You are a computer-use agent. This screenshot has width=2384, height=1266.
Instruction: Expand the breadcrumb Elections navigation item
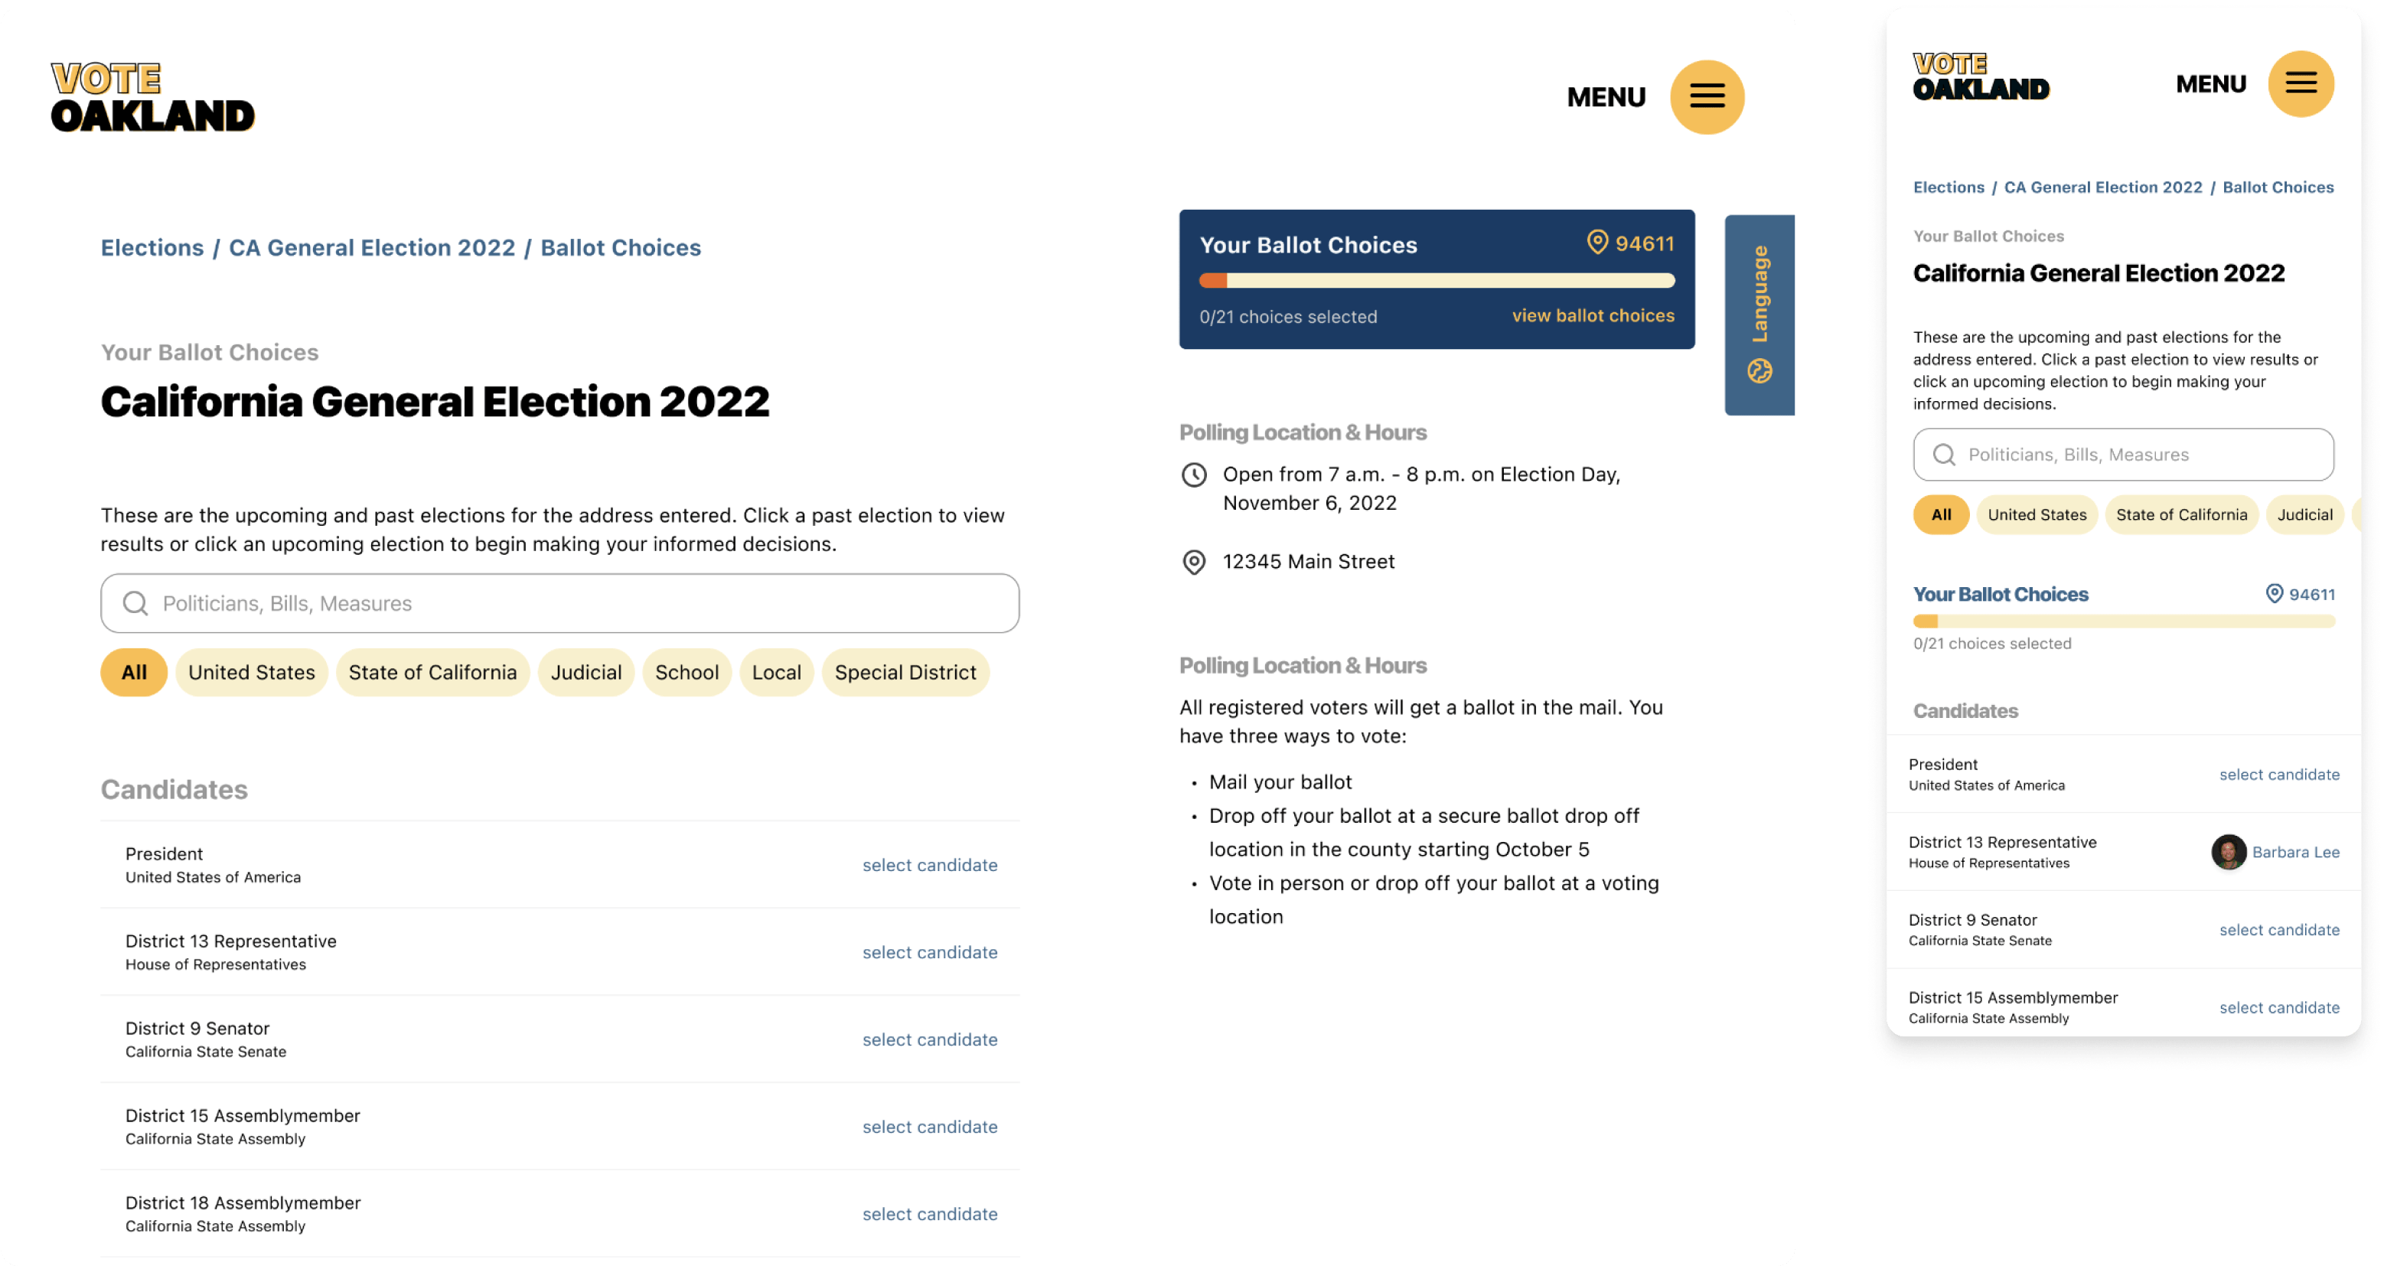[150, 247]
